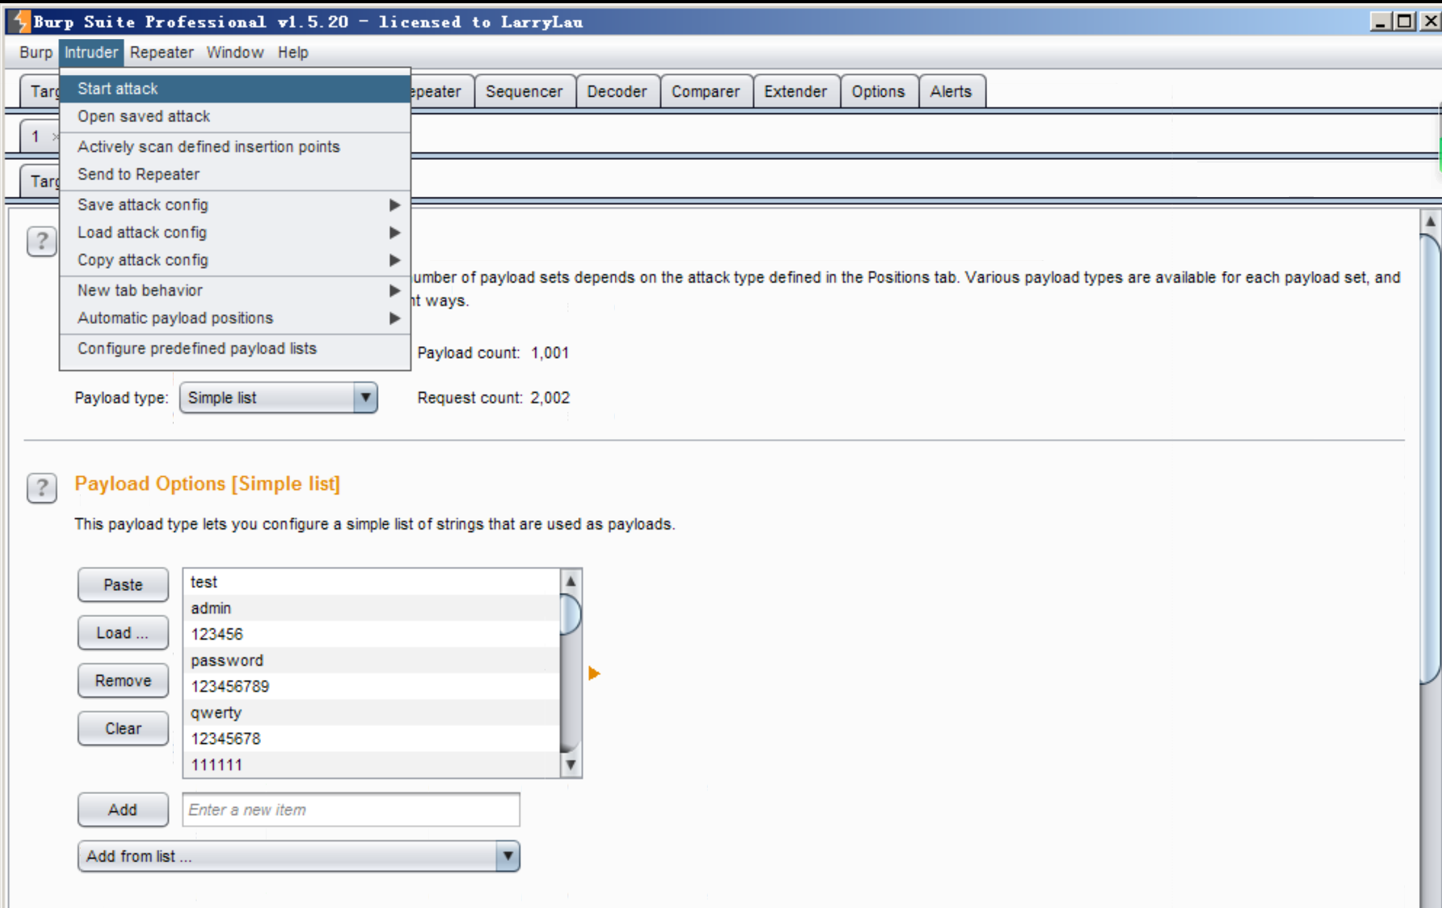Viewport: 1442px width, 908px height.
Task: Click the Payload Sets help question icon
Action: [x=42, y=241]
